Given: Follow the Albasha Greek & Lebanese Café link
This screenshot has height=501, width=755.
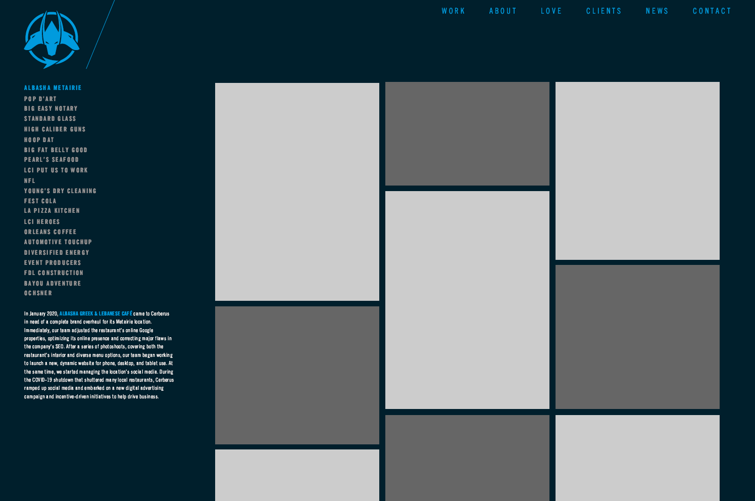Looking at the screenshot, I should [96, 314].
